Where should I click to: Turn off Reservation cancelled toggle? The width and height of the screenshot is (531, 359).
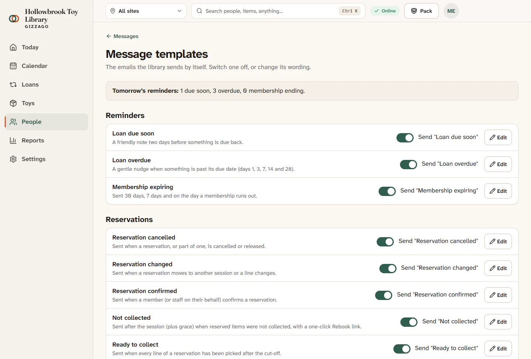click(385, 241)
